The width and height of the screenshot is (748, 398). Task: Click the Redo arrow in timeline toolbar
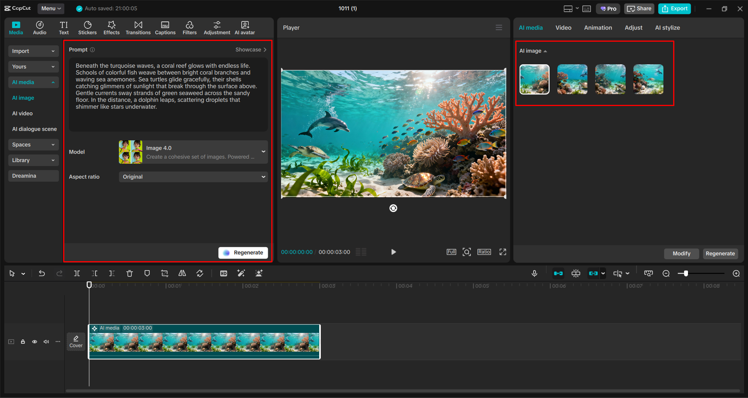pyautogui.click(x=59, y=273)
